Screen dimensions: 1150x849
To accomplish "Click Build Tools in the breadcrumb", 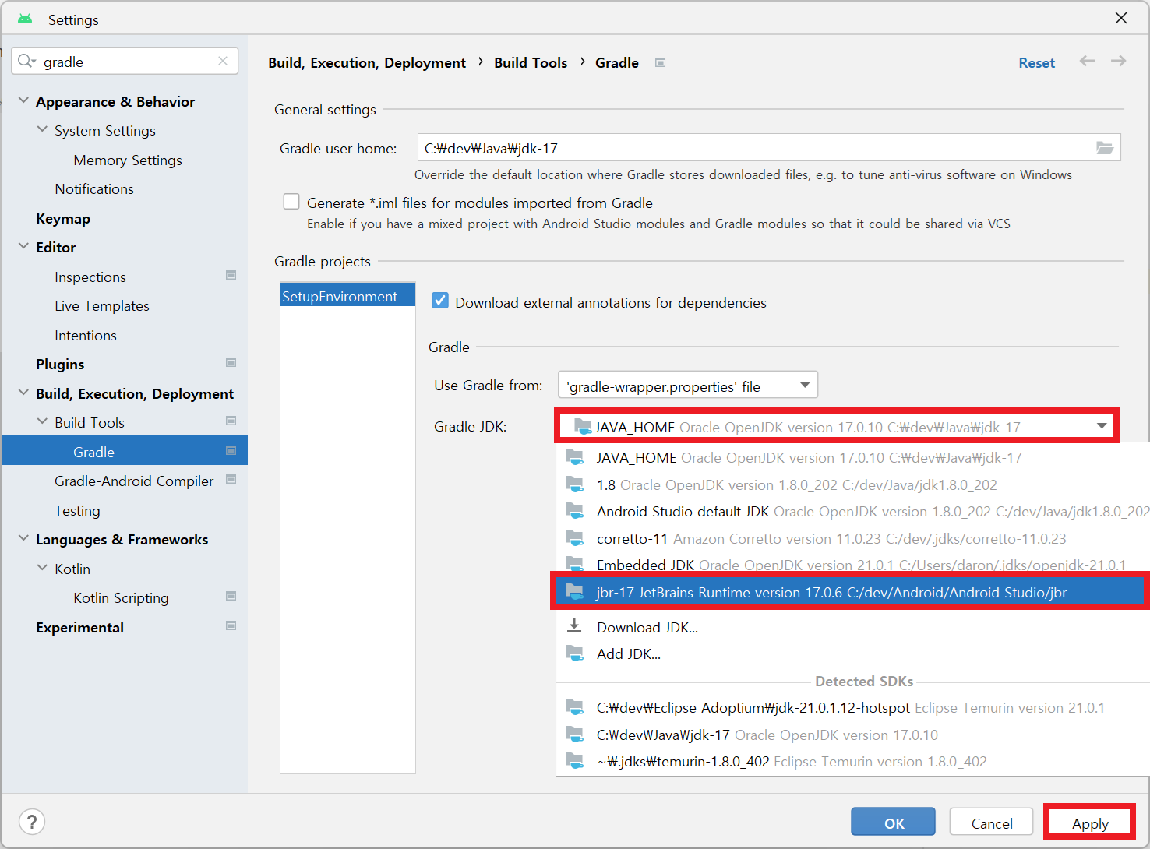I will [x=531, y=62].
